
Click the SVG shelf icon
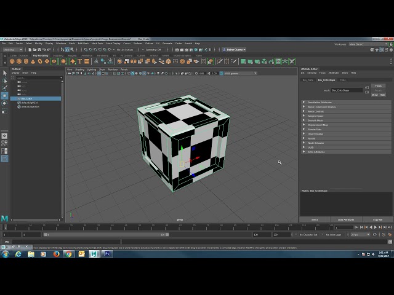click(87, 61)
